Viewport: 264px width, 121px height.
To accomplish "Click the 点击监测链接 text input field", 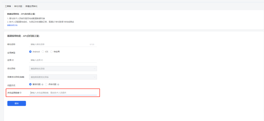I will pyautogui.click(x=63, y=93).
